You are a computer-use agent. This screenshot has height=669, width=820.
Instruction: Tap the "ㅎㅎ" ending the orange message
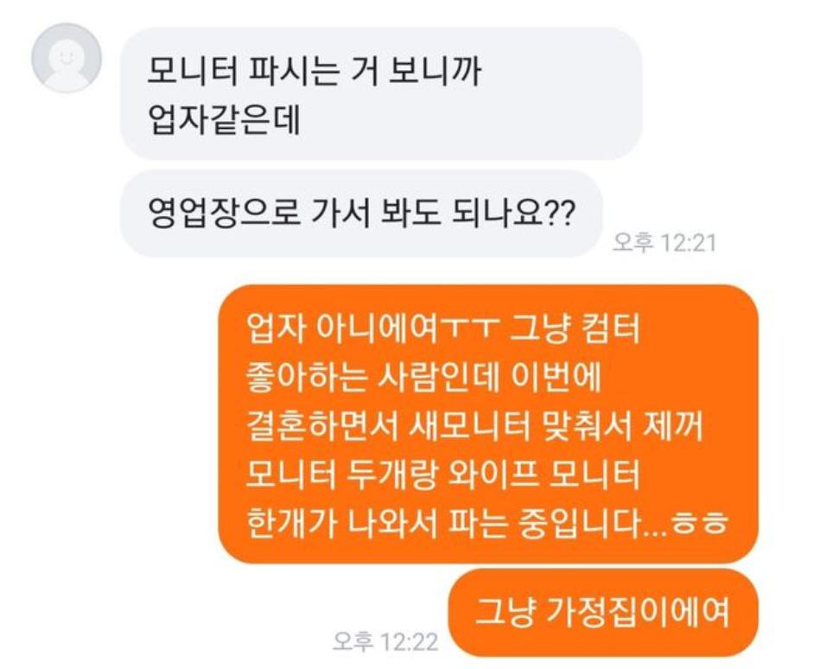coord(700,524)
